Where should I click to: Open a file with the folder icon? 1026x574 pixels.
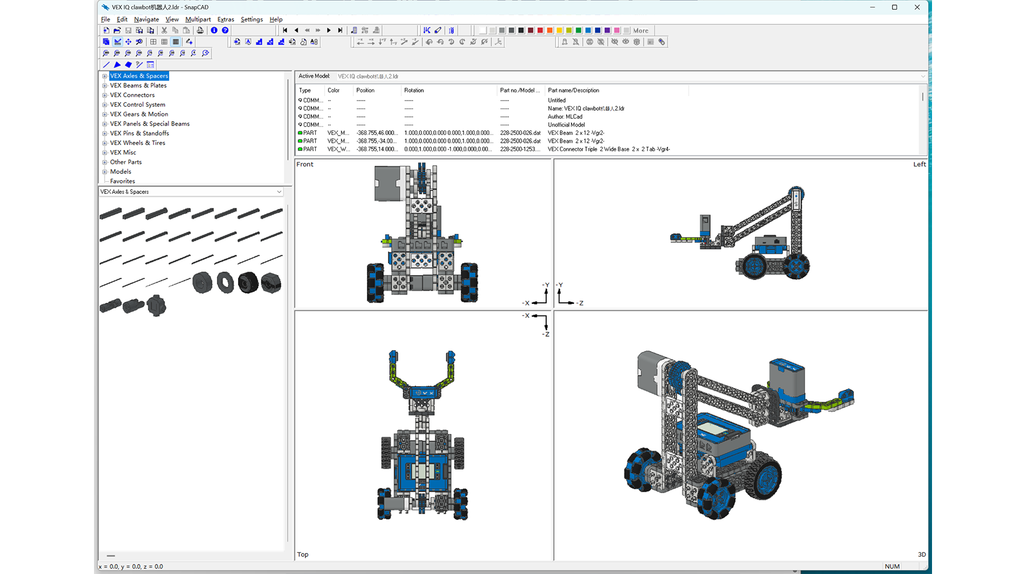point(117,31)
